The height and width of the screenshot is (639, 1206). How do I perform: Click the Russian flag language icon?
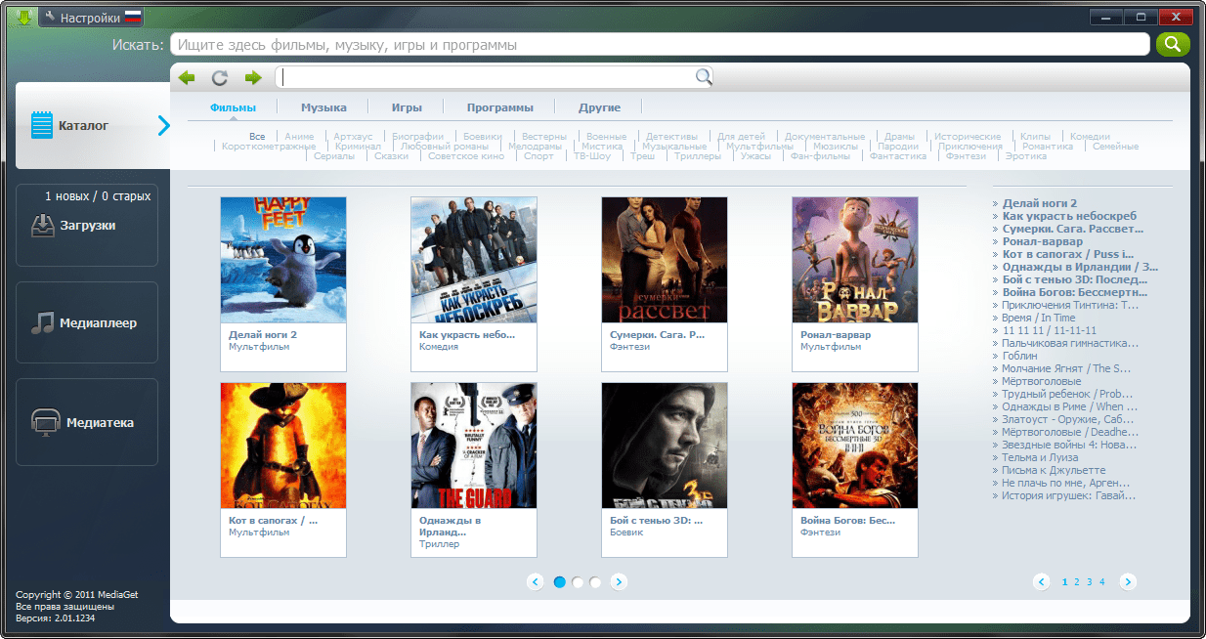pyautogui.click(x=133, y=18)
